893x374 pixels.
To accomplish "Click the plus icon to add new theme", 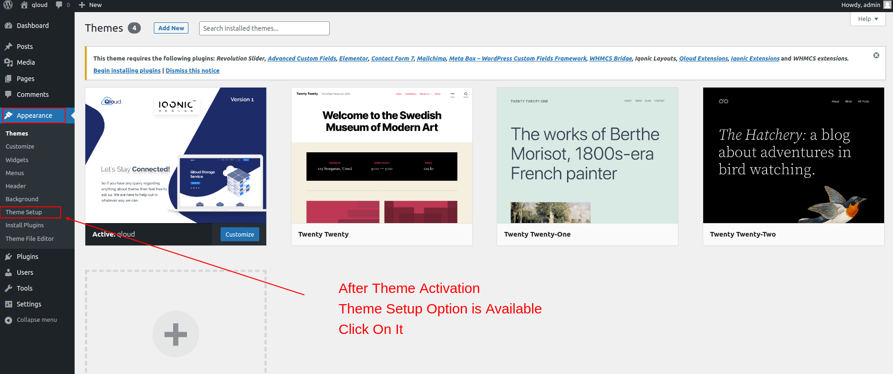I will [x=176, y=334].
